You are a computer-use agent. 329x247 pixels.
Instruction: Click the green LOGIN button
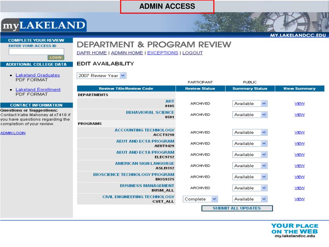[x=56, y=57]
